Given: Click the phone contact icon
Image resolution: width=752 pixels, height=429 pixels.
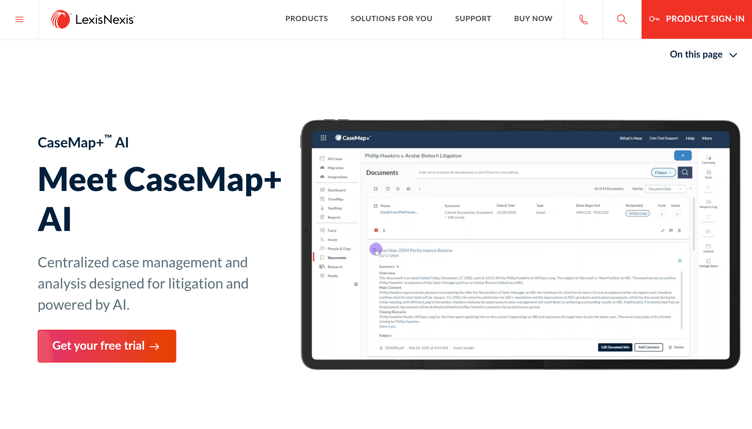Looking at the screenshot, I should [x=583, y=19].
